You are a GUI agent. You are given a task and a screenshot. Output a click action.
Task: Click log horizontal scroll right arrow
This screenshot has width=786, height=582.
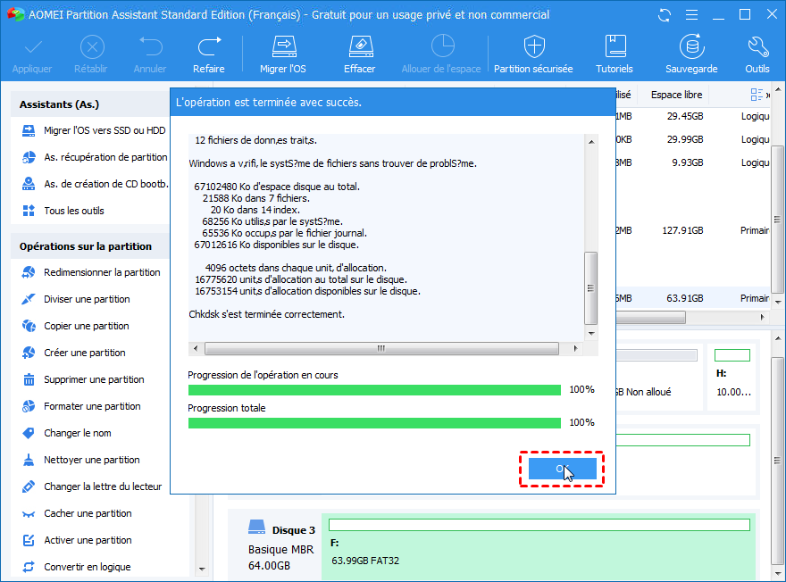[575, 349]
